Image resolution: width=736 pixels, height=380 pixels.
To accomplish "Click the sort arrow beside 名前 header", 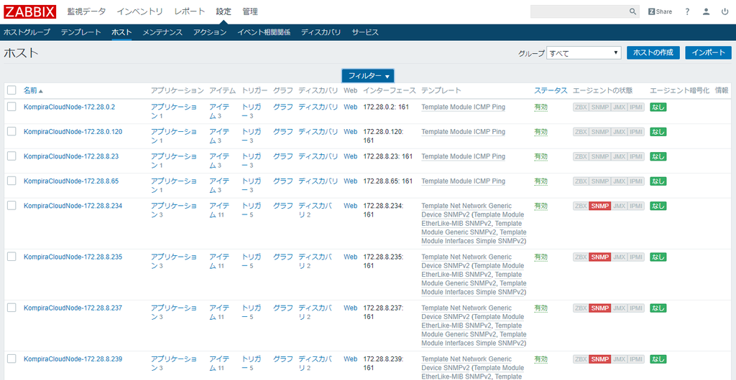I will coord(41,91).
